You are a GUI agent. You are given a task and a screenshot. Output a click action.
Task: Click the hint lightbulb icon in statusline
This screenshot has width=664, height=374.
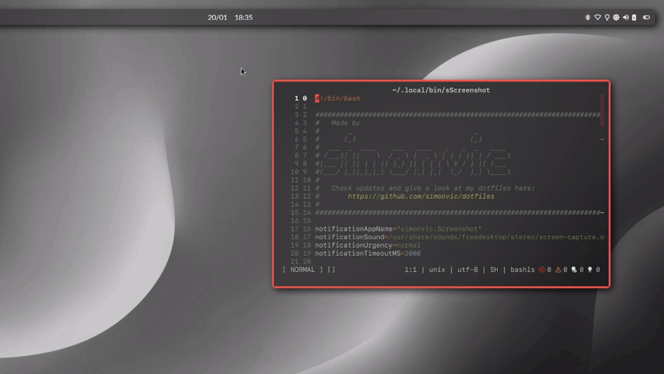point(590,269)
